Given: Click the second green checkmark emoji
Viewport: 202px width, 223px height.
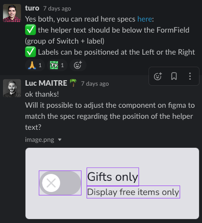Looking at the screenshot, I should coord(30,52).
